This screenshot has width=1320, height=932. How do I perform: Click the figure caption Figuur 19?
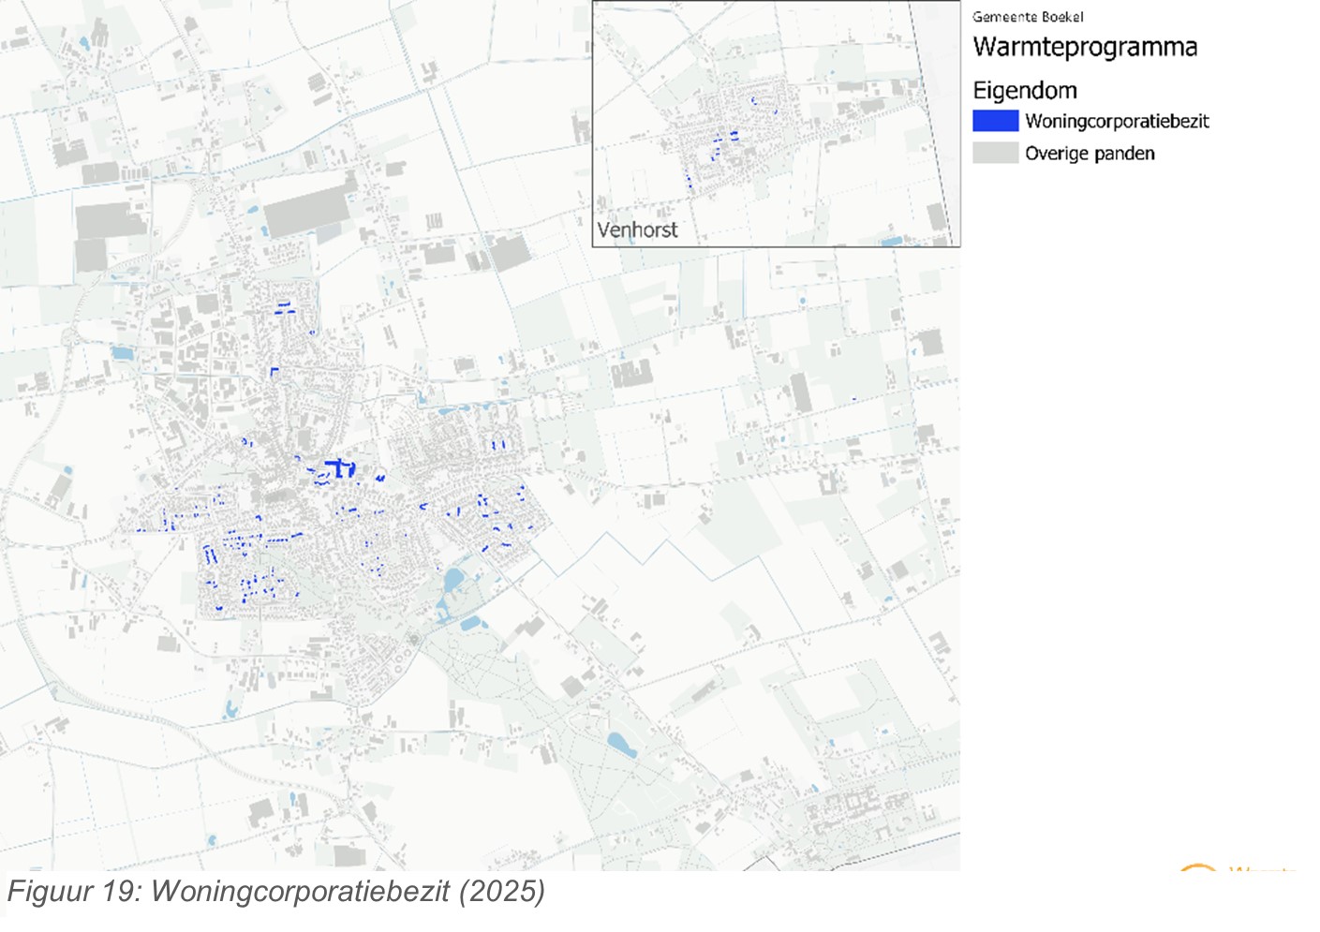(275, 891)
